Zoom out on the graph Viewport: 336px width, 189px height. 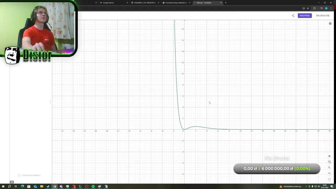(329, 173)
